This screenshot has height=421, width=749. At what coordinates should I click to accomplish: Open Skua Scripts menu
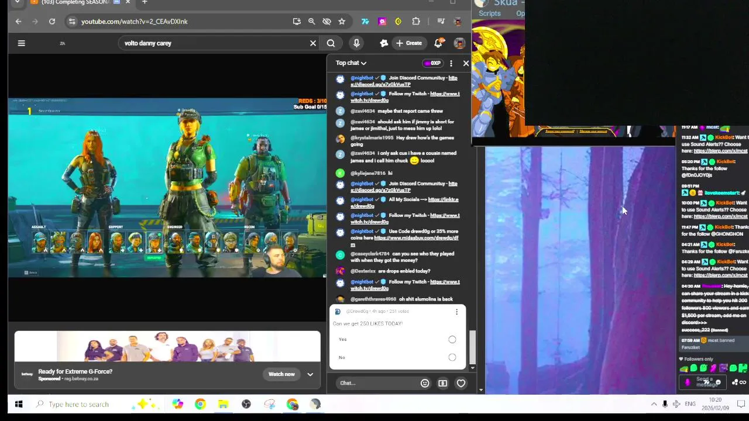coord(490,13)
